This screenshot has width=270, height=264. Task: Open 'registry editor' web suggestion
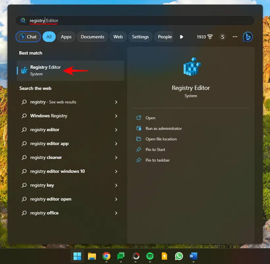click(x=71, y=130)
